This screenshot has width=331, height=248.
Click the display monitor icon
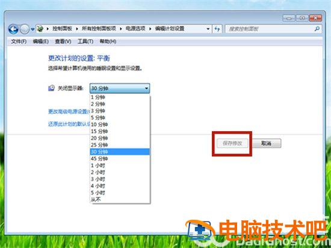(x=51, y=88)
